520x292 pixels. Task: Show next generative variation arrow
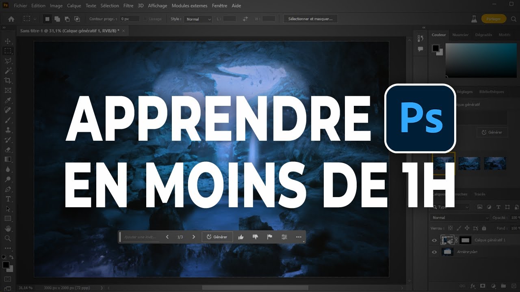point(194,237)
